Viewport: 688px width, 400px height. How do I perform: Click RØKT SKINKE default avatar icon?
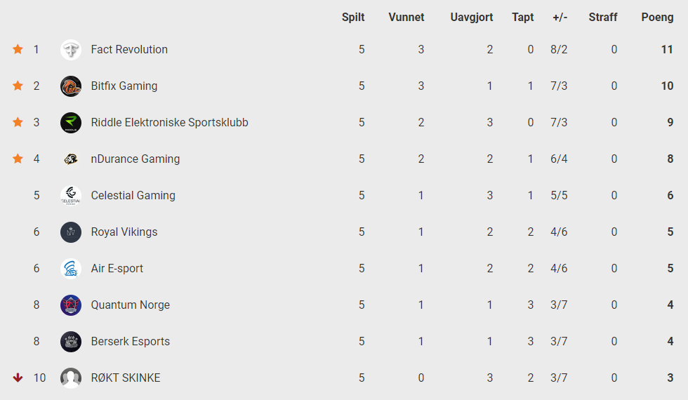71,378
